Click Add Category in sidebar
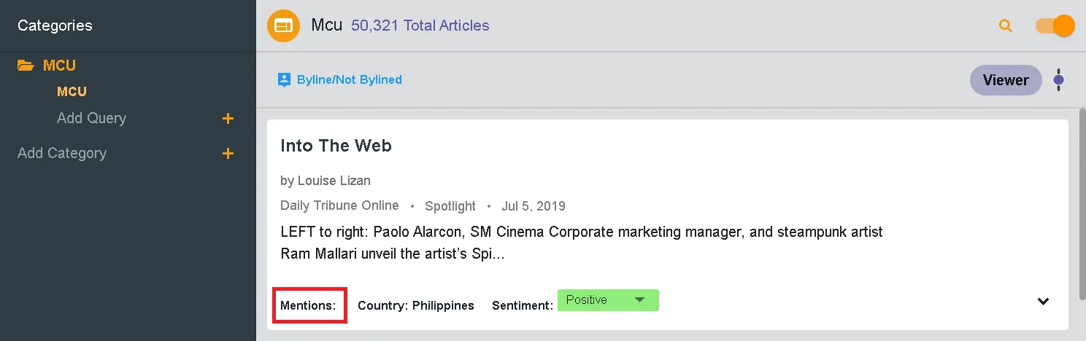Screen dimensions: 1086x341 click(62, 153)
